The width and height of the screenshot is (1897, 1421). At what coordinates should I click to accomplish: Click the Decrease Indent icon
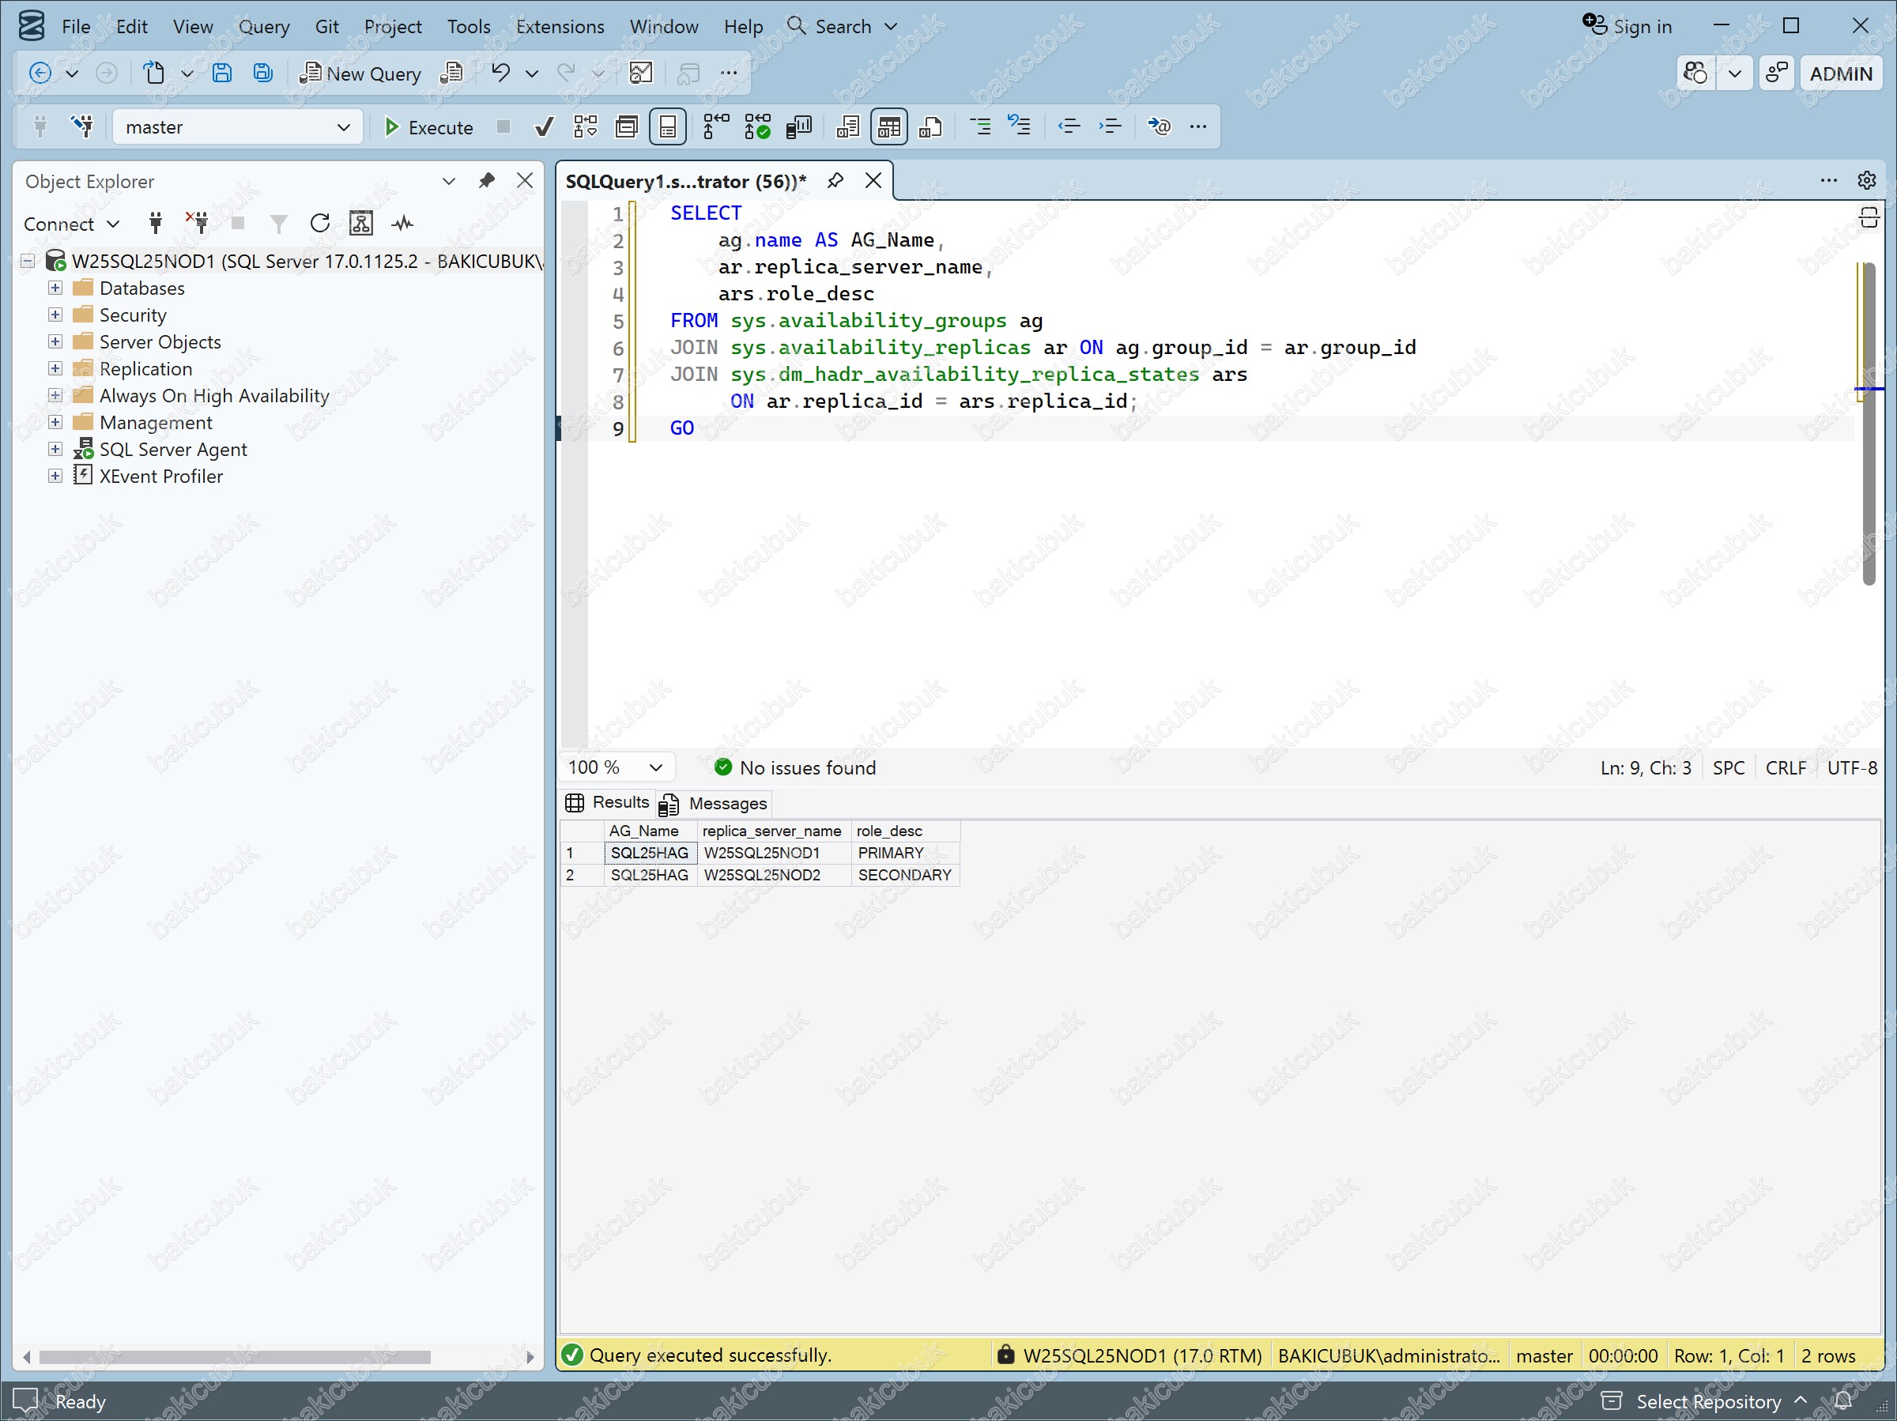(1069, 127)
